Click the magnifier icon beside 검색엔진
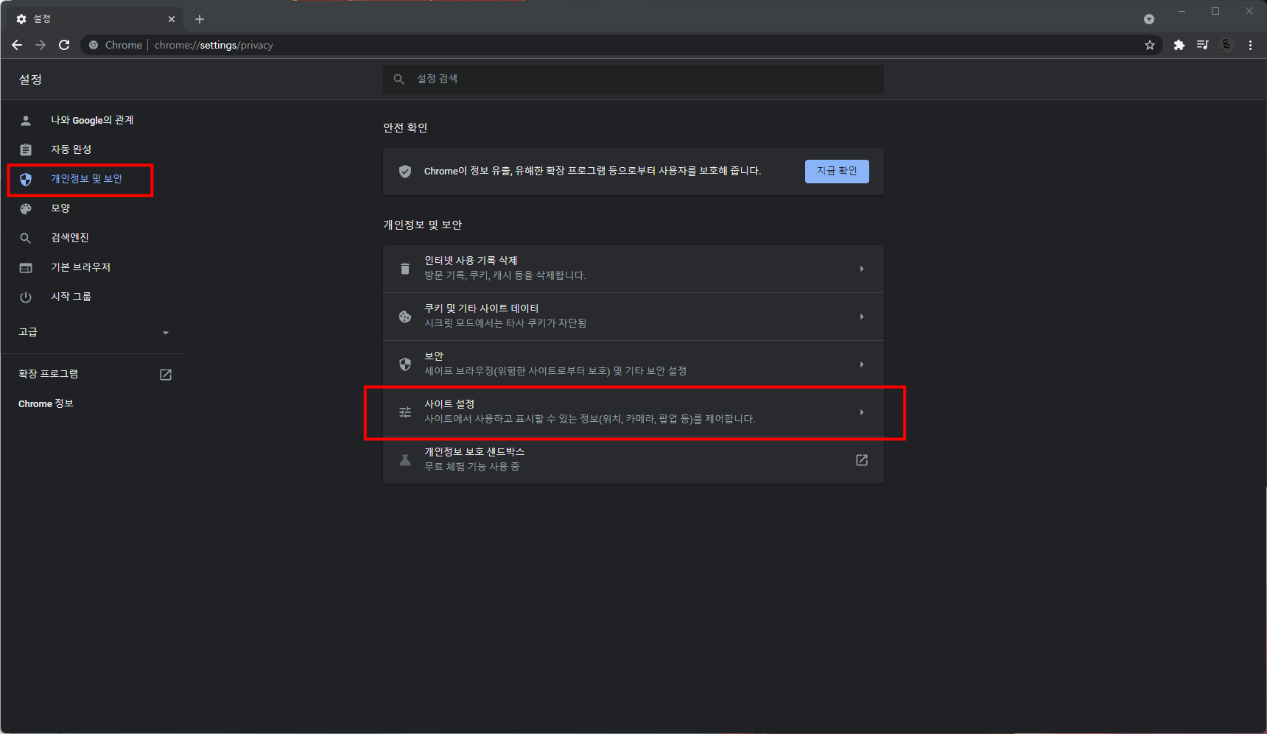Screen dimensions: 1267x734 (26, 238)
